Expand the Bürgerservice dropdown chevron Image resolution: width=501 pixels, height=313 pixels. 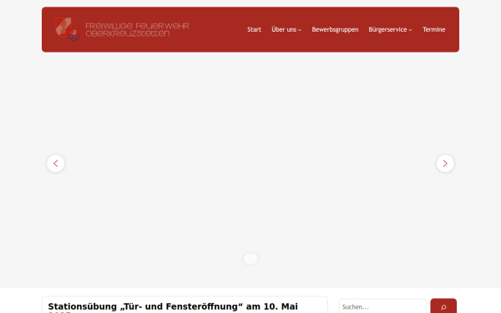pos(410,30)
